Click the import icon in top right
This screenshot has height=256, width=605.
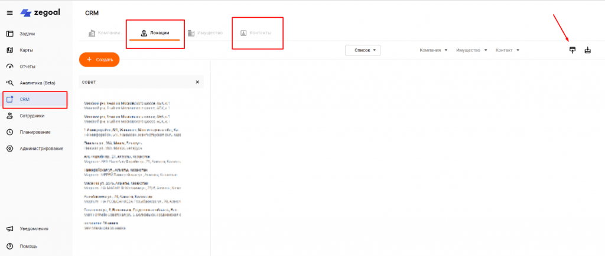click(x=572, y=50)
